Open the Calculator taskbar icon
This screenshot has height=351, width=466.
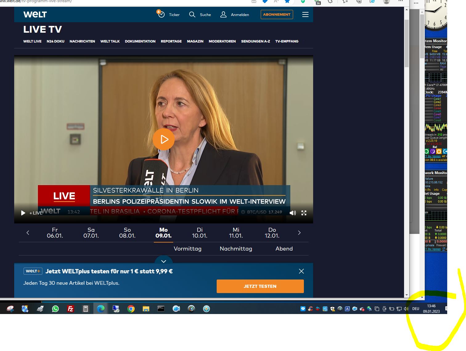pyautogui.click(x=86, y=309)
